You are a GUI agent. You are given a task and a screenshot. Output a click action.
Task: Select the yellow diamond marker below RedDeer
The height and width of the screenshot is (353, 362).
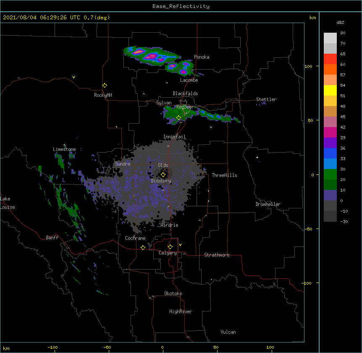pos(178,118)
